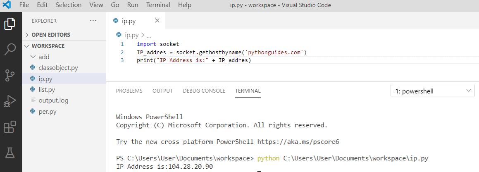Click 'import socket' code line
The height and width of the screenshot is (172, 479).
point(158,44)
